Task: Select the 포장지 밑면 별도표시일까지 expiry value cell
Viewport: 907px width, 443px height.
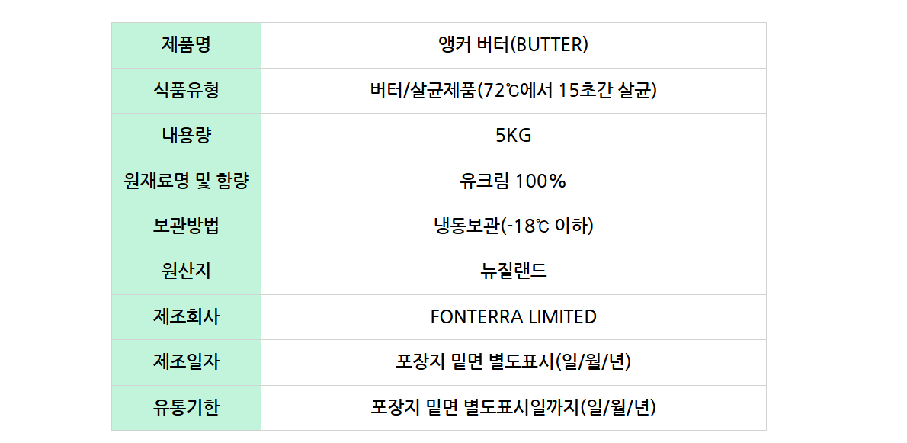Action: click(x=513, y=408)
